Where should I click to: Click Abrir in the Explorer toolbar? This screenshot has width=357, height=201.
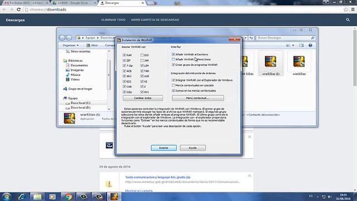pos(92,45)
